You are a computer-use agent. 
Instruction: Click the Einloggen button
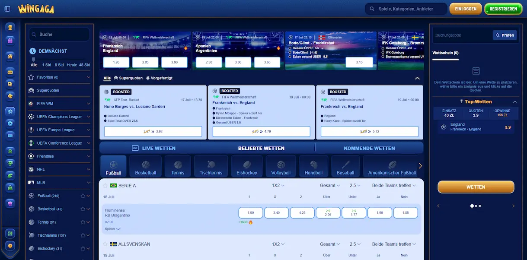(466, 9)
